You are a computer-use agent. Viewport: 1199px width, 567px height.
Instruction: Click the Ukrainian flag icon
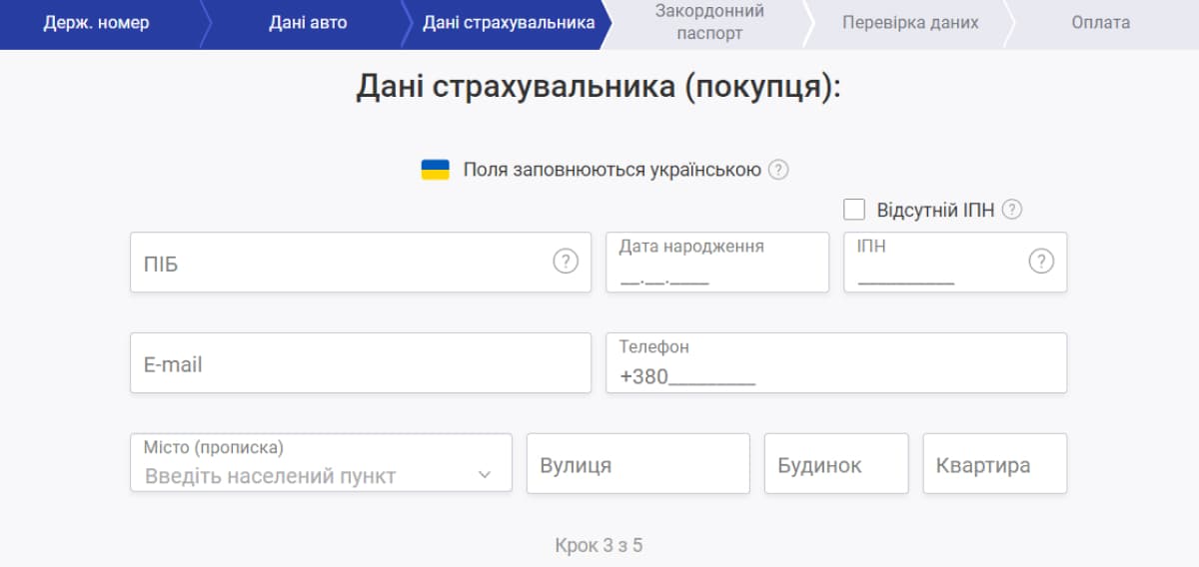point(435,170)
